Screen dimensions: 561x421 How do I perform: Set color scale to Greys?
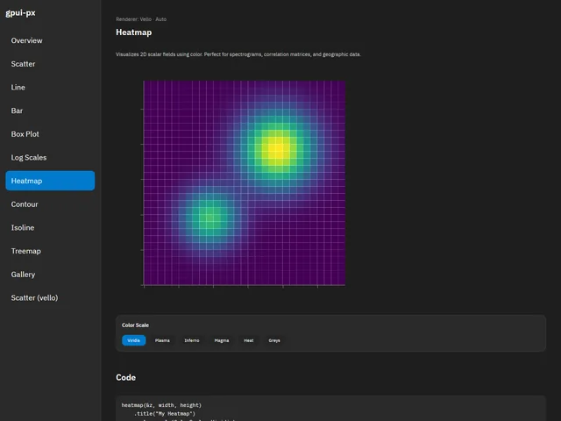[274, 340]
